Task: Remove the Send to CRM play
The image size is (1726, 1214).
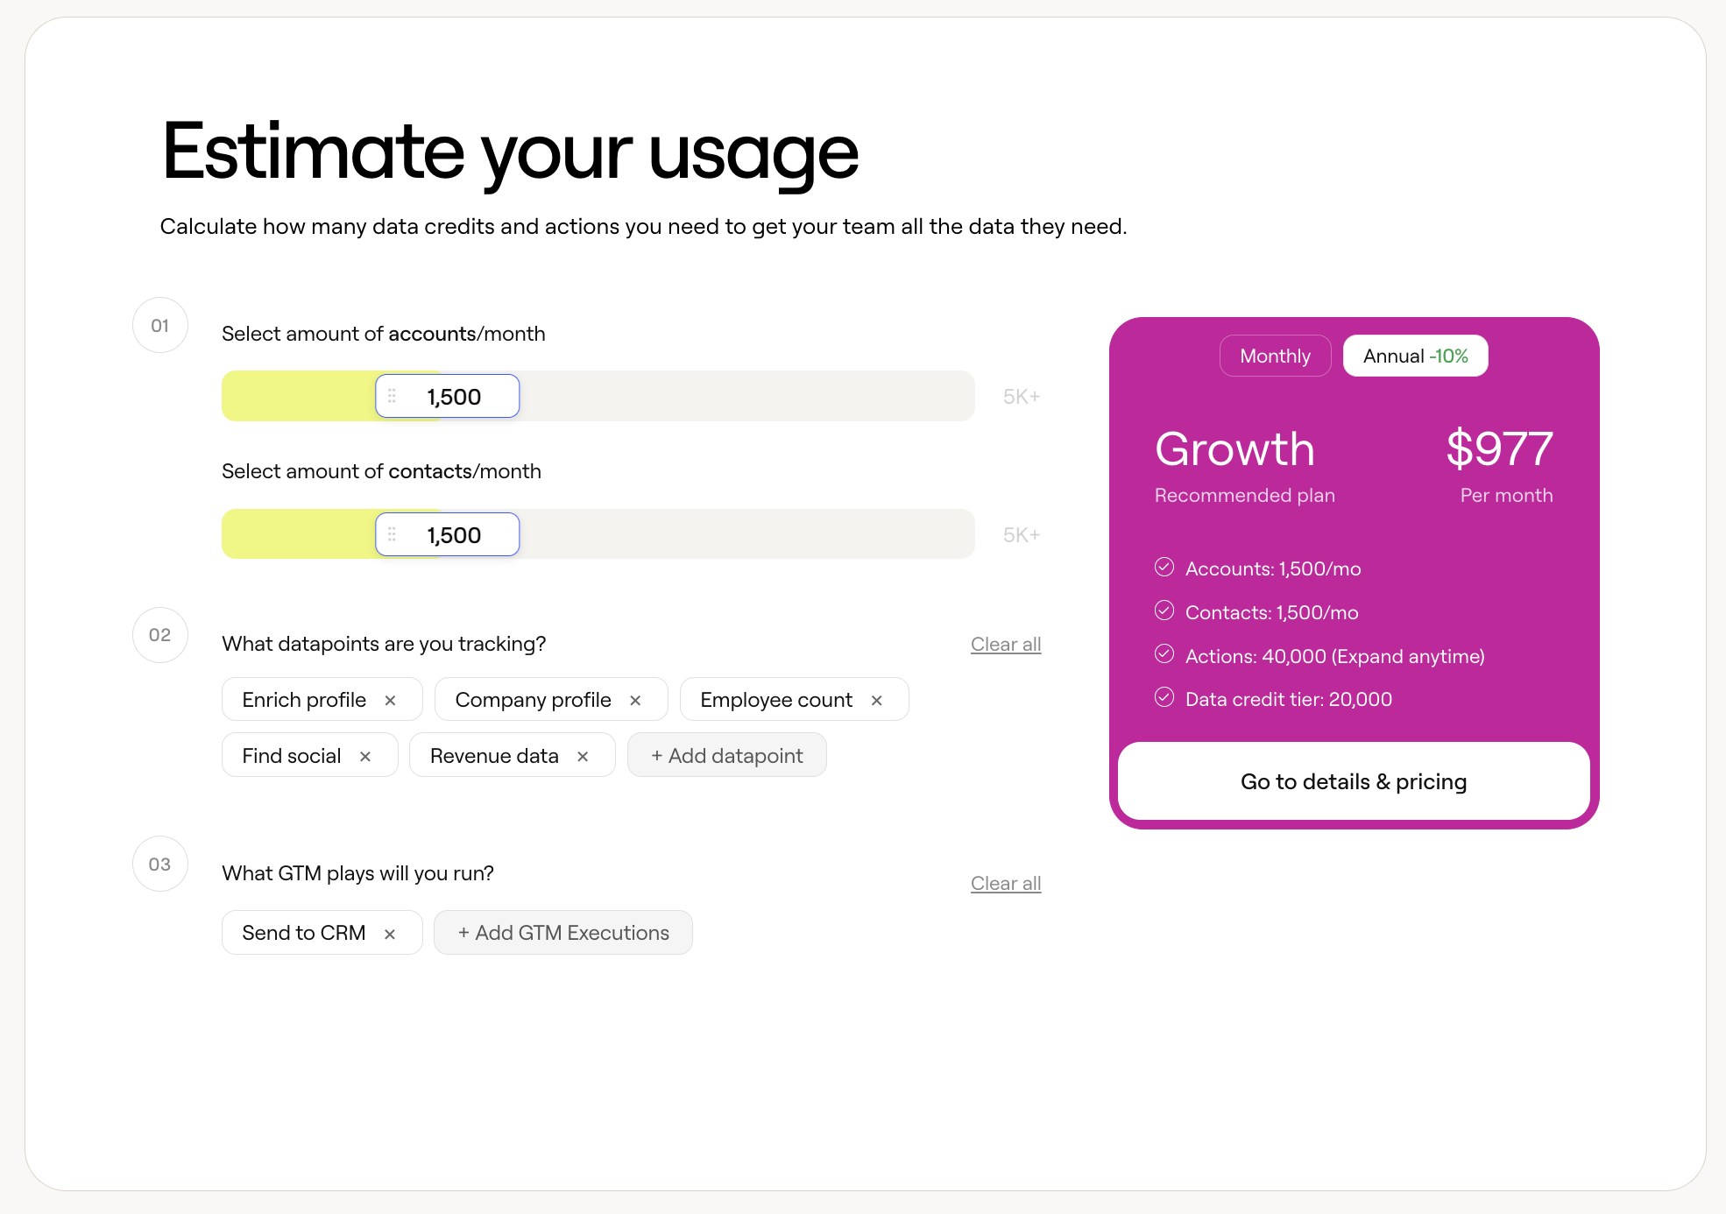Action: [x=390, y=932]
